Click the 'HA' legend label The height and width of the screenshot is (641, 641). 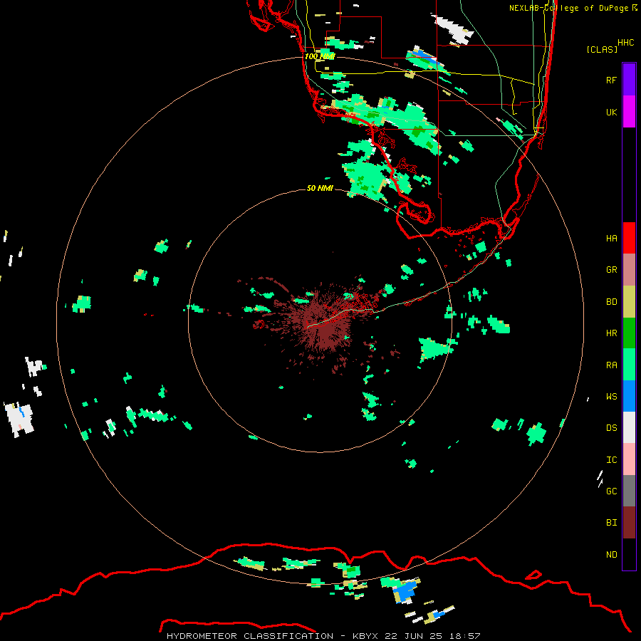pos(611,239)
